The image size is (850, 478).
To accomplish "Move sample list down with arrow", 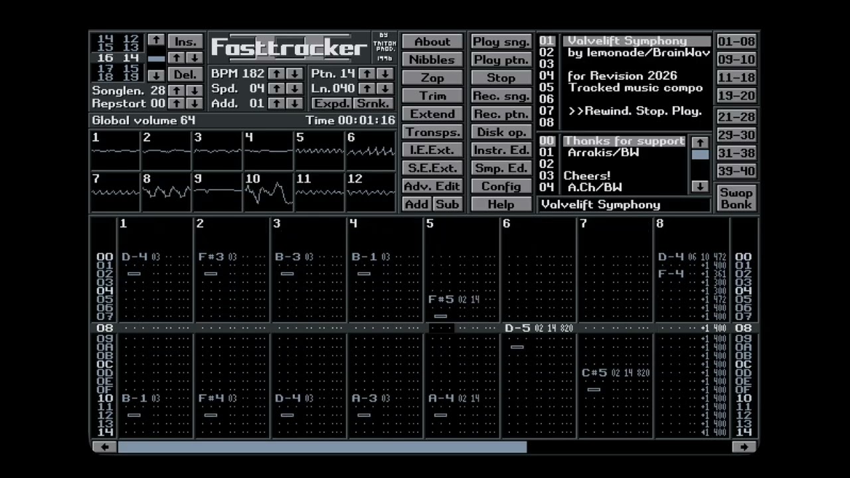I will (700, 187).
